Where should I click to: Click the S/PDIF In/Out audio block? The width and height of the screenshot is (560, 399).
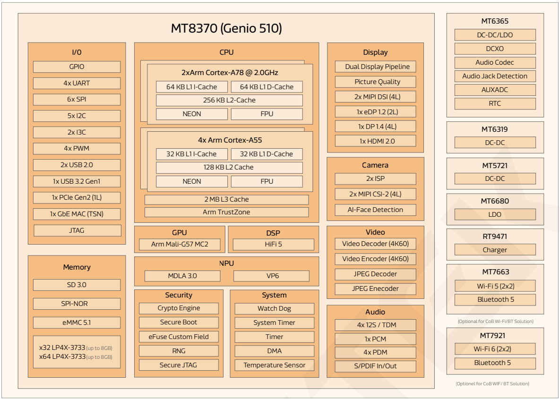(x=375, y=366)
